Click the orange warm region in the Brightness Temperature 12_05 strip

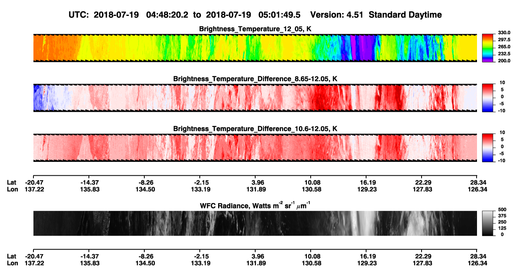click(x=57, y=48)
